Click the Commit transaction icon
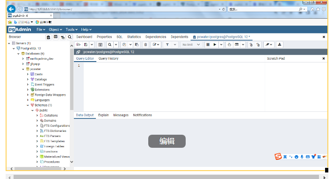The width and height of the screenshot is (333, 179). coord(251,45)
